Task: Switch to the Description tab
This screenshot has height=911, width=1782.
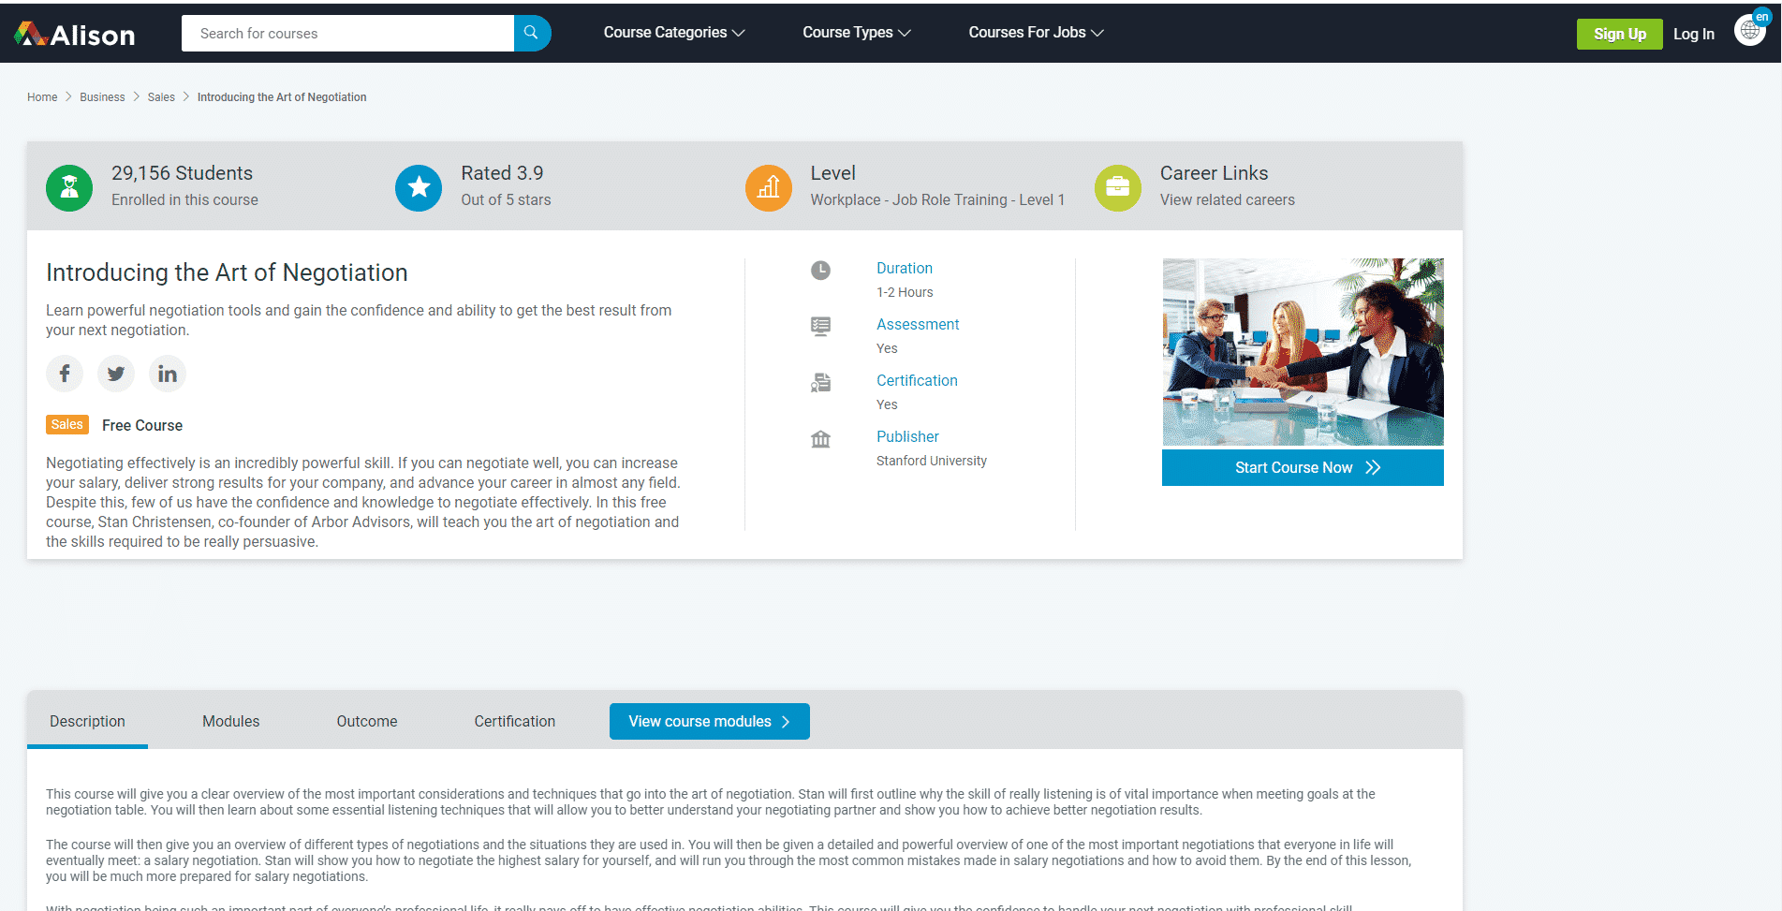Action: (87, 721)
